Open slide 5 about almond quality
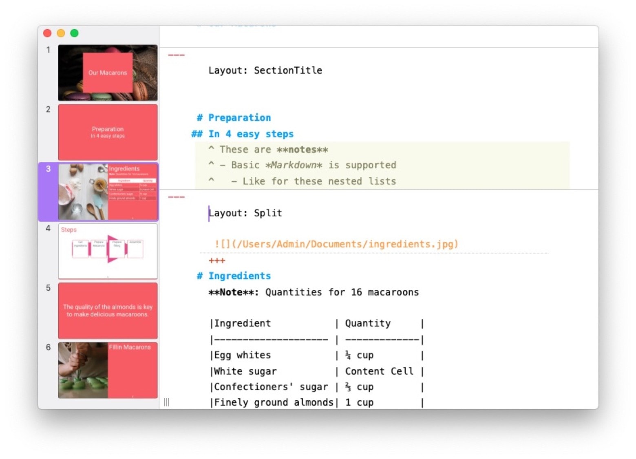636x459 pixels. point(107,311)
